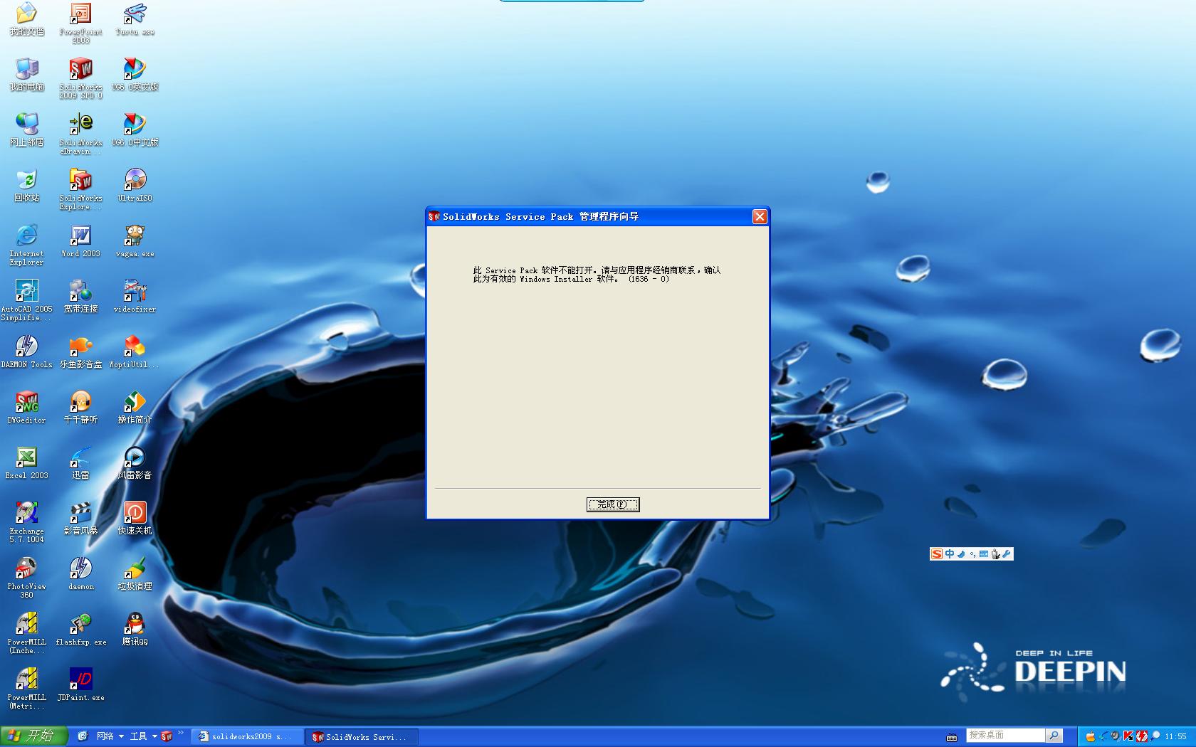Select the vagaa.exe desktop shortcut
The image size is (1196, 747).
point(135,241)
